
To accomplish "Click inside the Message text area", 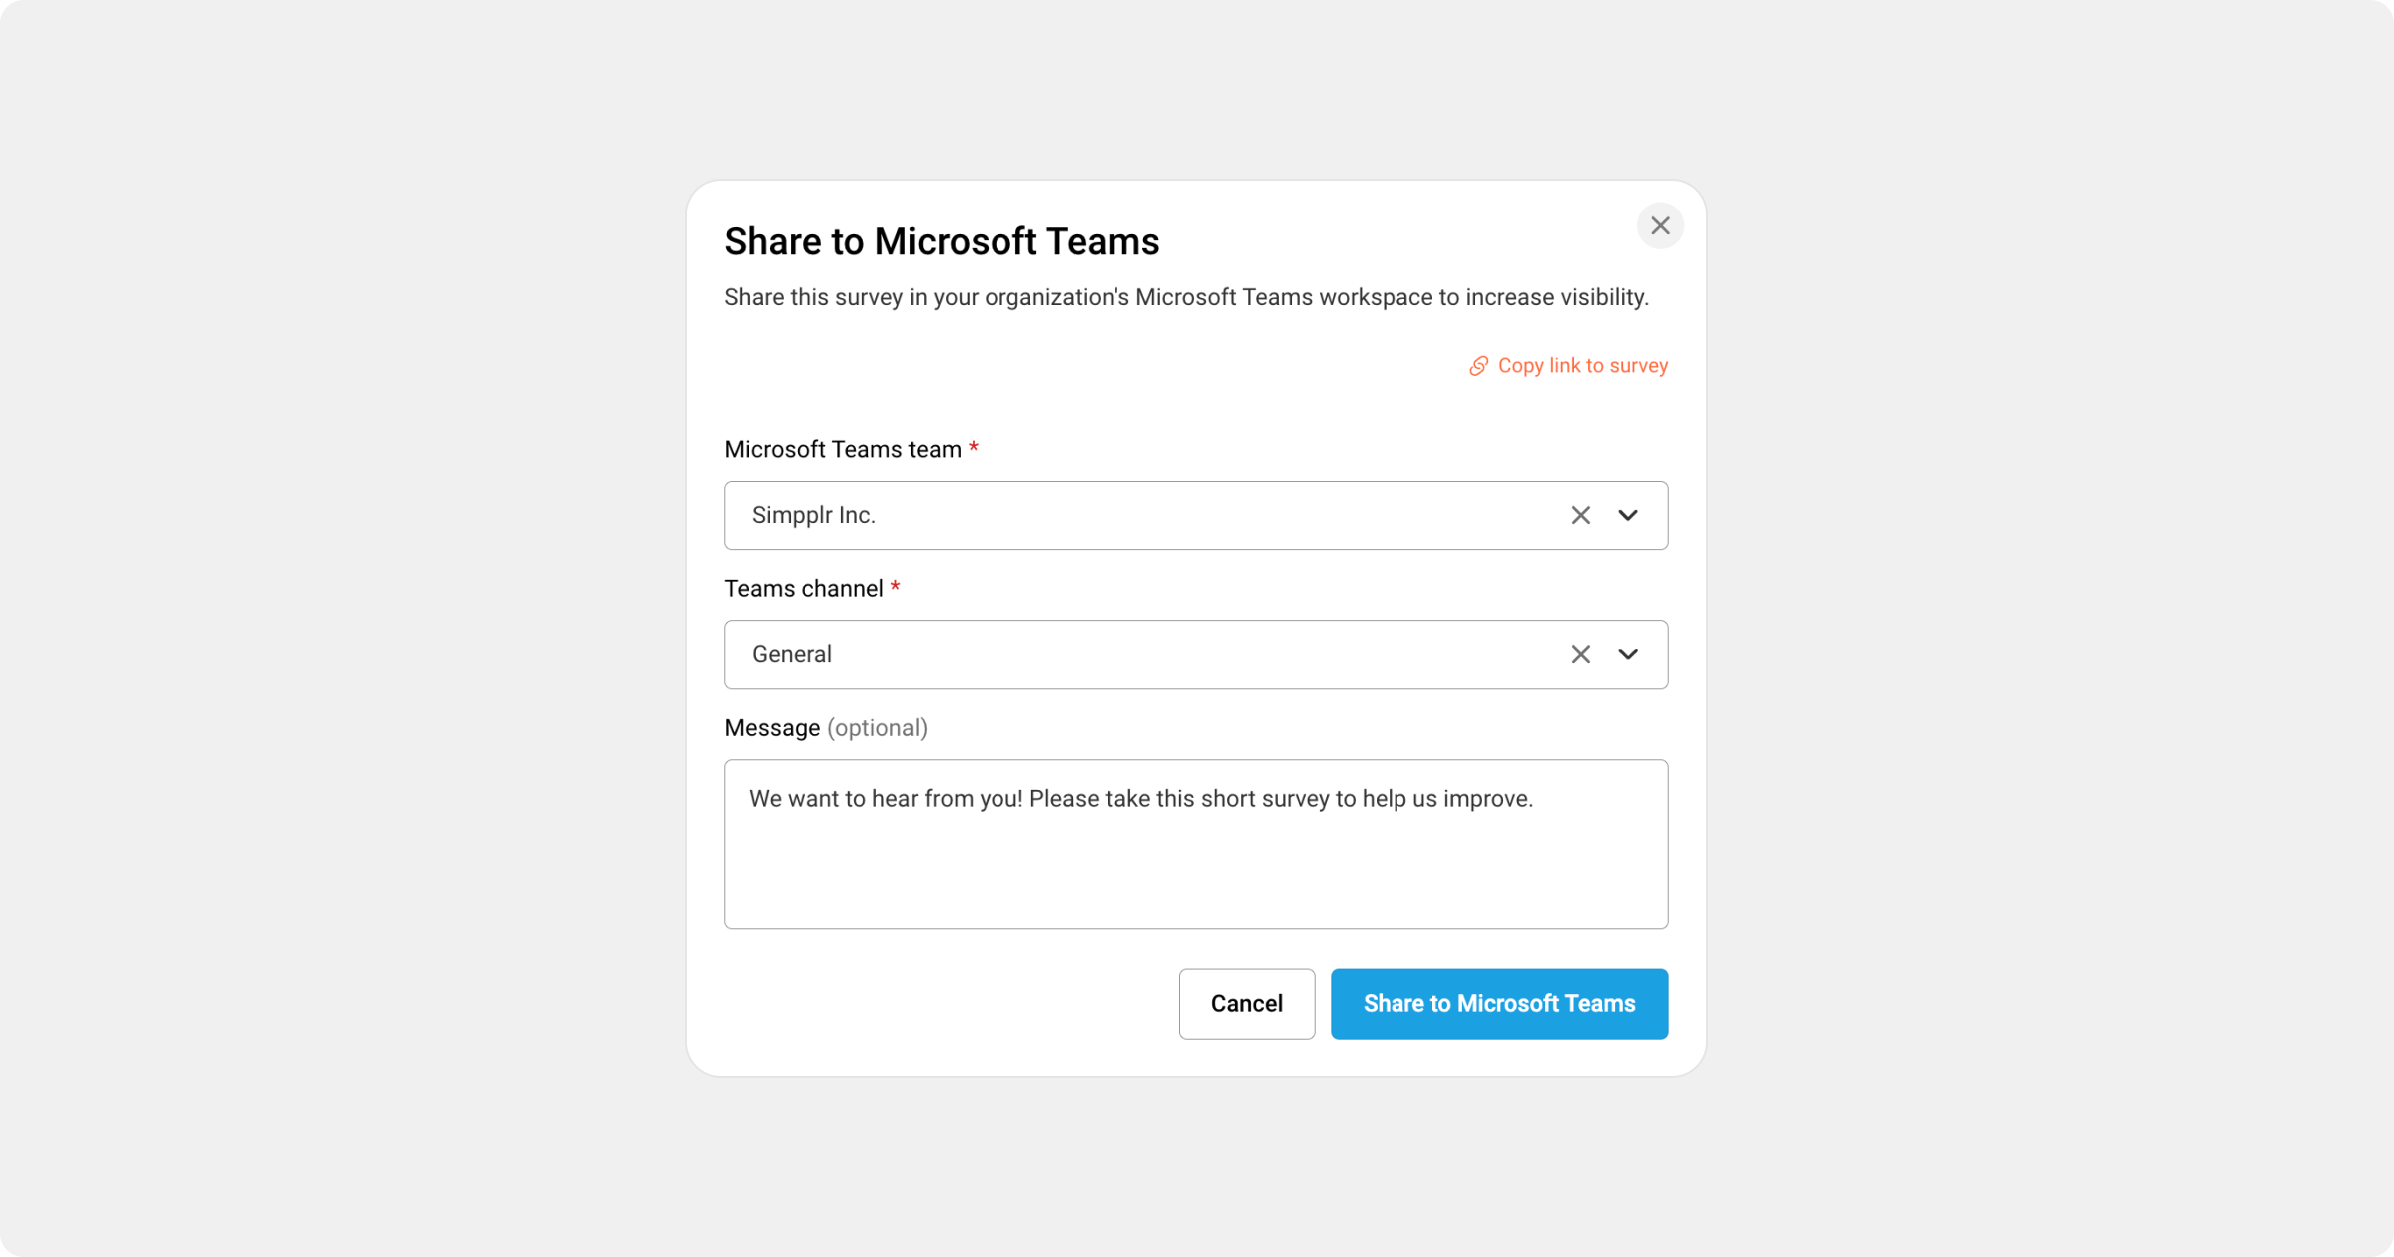I will tap(1196, 844).
